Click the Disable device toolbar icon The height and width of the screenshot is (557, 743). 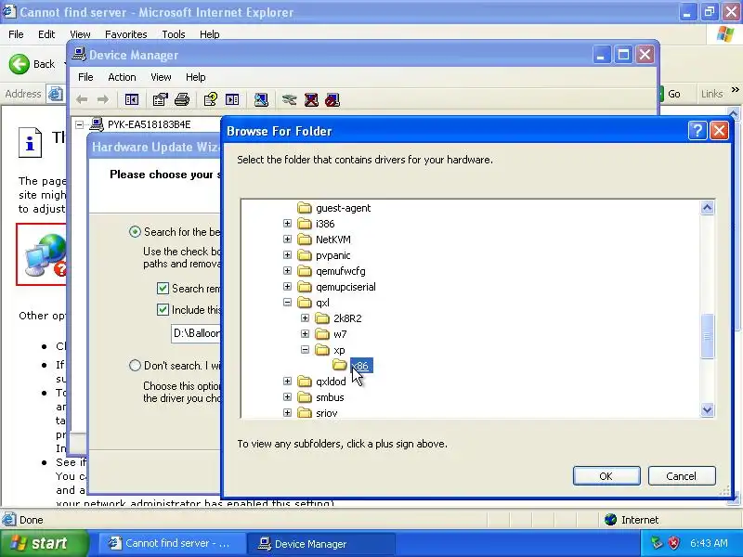[332, 99]
